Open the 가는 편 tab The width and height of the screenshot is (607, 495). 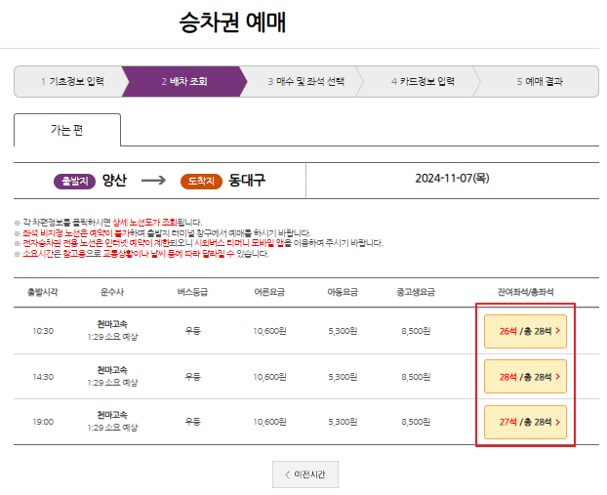(x=67, y=130)
